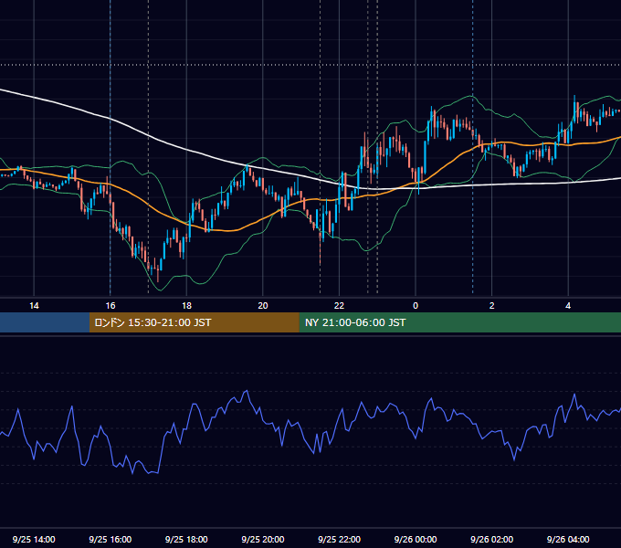Click the hour label 18 on the time axis
621x548 pixels.
pyautogui.click(x=186, y=306)
